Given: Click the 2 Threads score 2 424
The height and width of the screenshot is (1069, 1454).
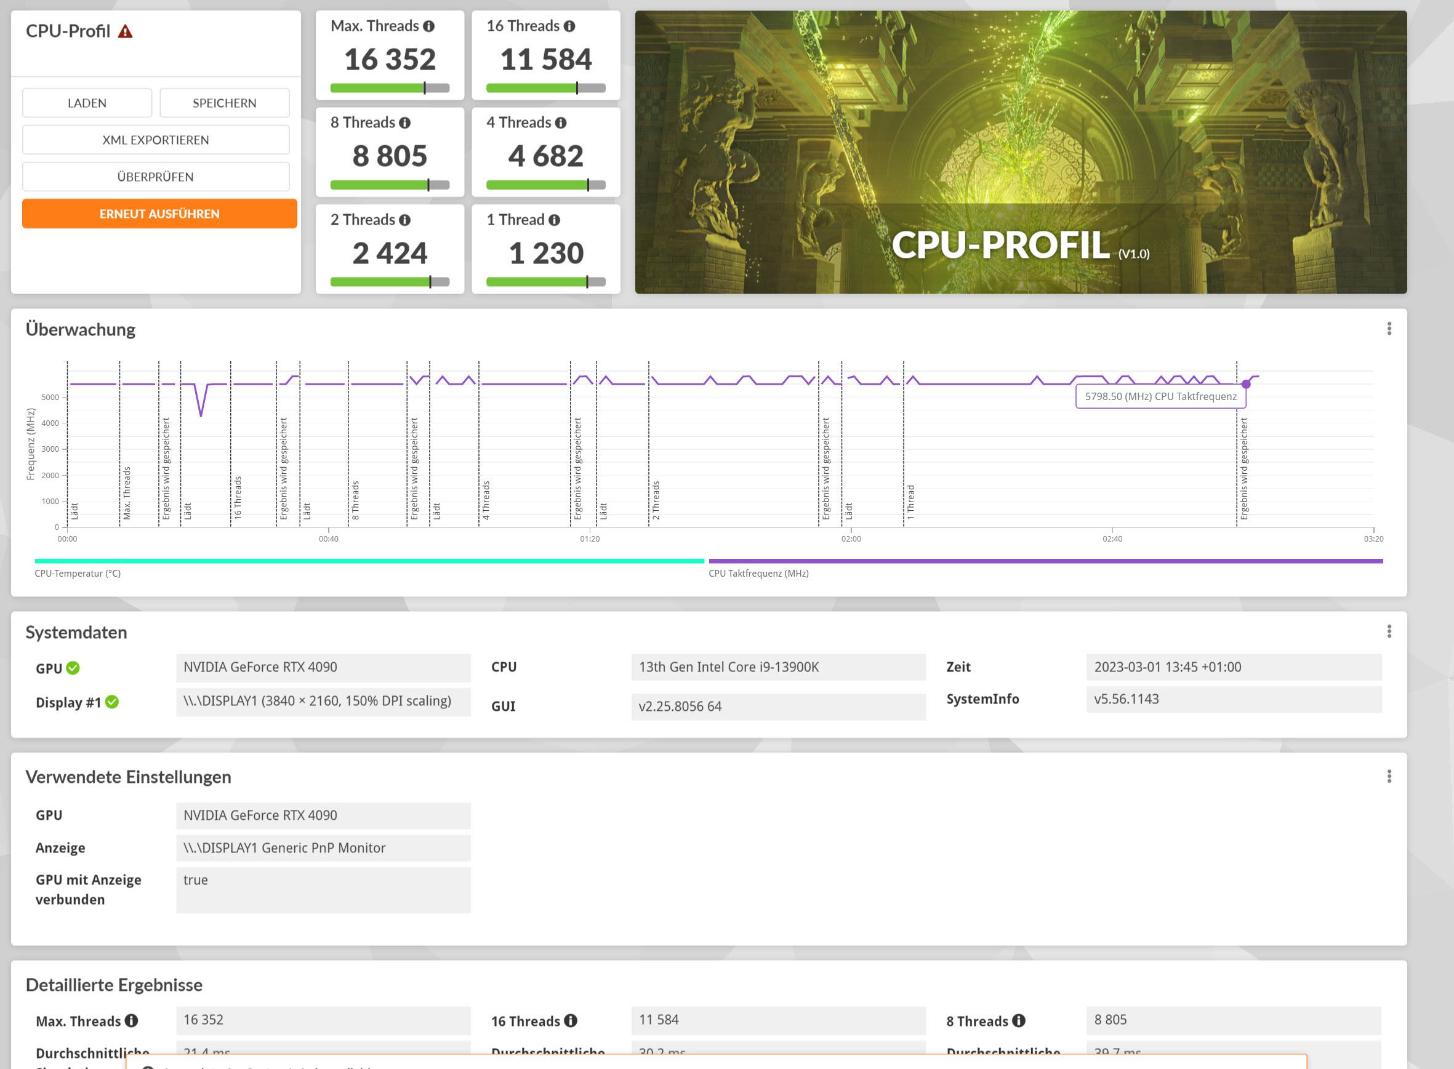Looking at the screenshot, I should point(390,253).
